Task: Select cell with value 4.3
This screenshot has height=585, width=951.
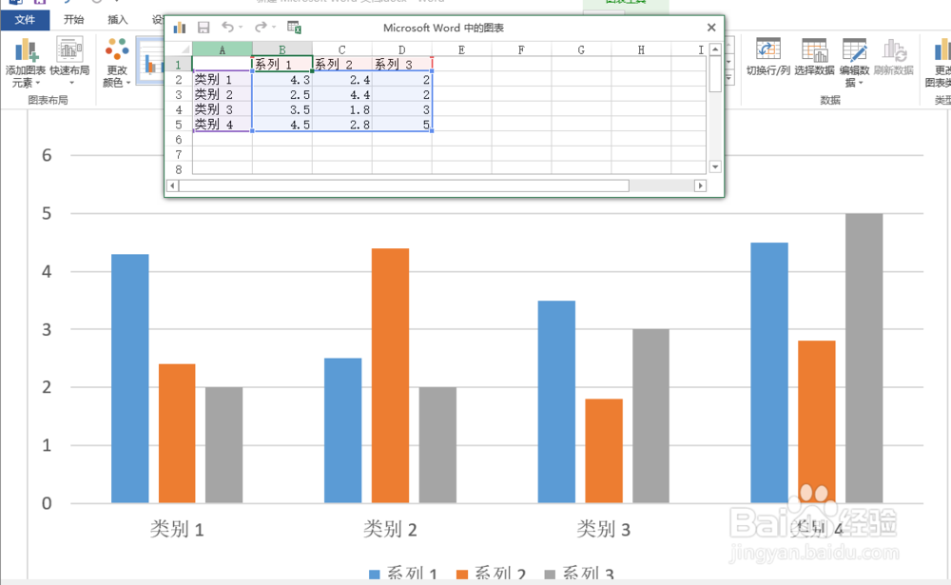Action: click(x=282, y=80)
